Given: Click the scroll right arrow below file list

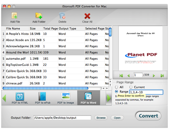Looking at the screenshot, I should coord(107,88).
